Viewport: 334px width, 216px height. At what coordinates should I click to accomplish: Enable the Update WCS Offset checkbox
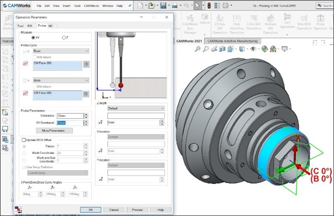click(x=24, y=140)
